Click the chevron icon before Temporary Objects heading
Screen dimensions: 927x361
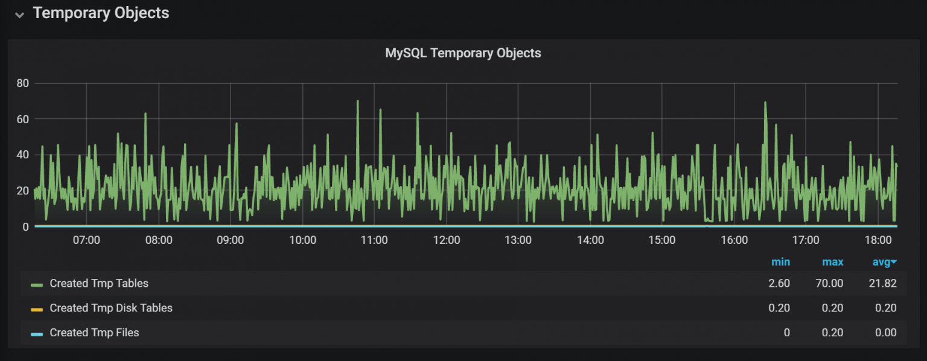point(19,14)
